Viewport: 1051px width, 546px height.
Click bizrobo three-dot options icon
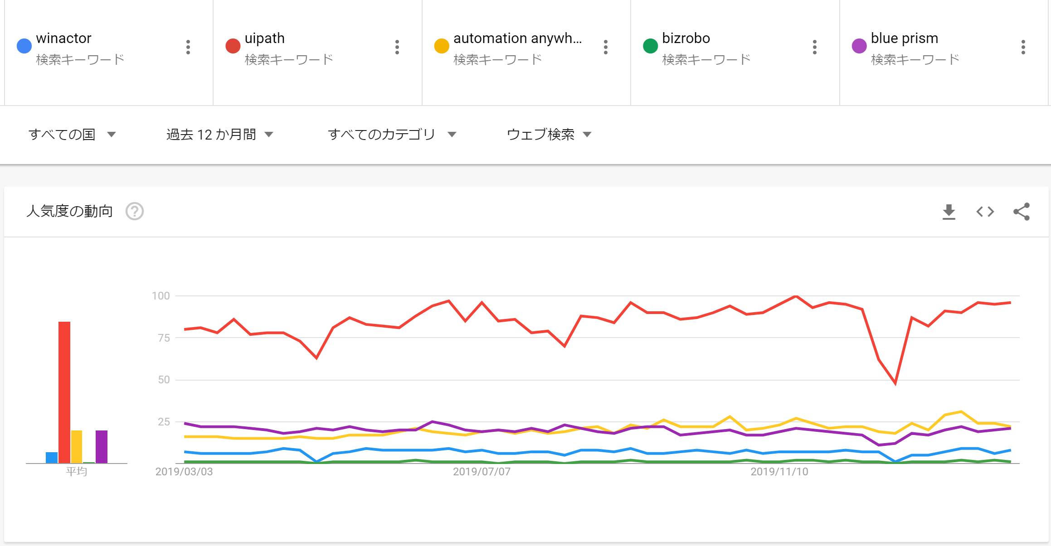tap(815, 47)
